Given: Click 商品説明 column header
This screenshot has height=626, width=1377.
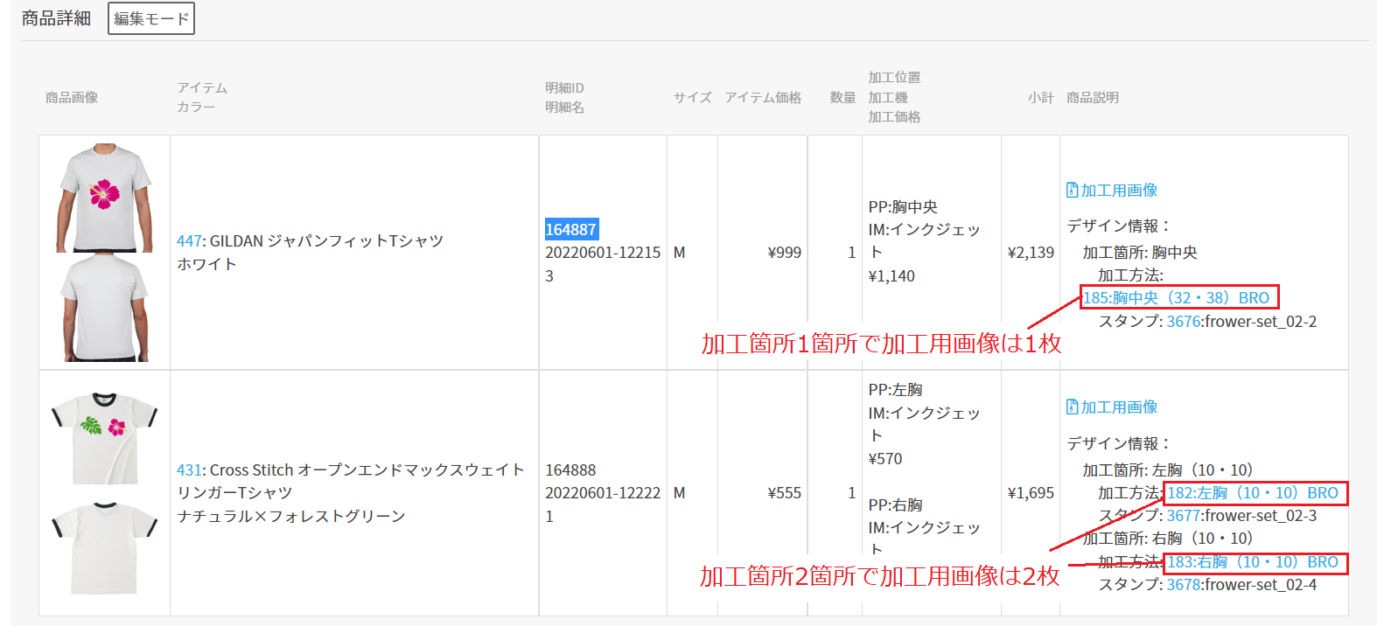Looking at the screenshot, I should (1093, 97).
